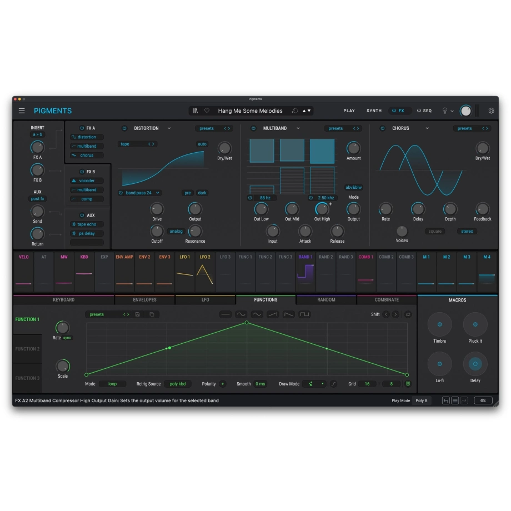Open the Mode loop dropdown

[112, 384]
